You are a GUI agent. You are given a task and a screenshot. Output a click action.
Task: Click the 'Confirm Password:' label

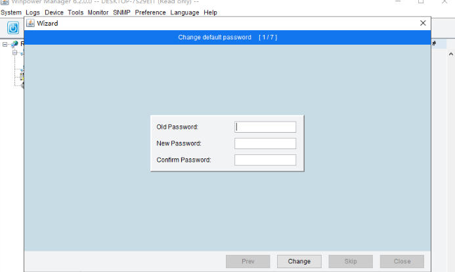click(184, 160)
